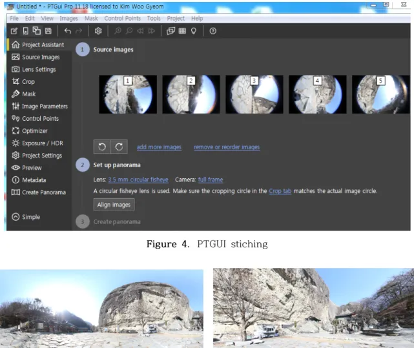Open Project Settings sidebar tab
The height and width of the screenshot is (348, 414).
pos(39,155)
